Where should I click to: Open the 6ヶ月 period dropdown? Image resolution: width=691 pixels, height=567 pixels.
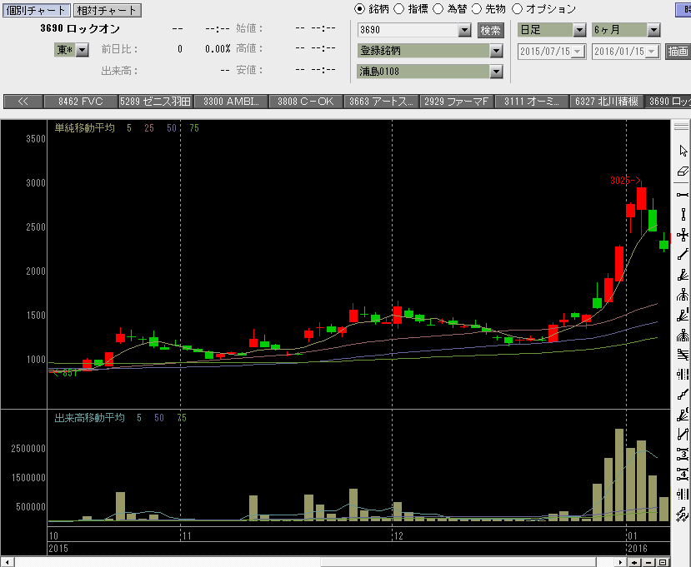(653, 30)
